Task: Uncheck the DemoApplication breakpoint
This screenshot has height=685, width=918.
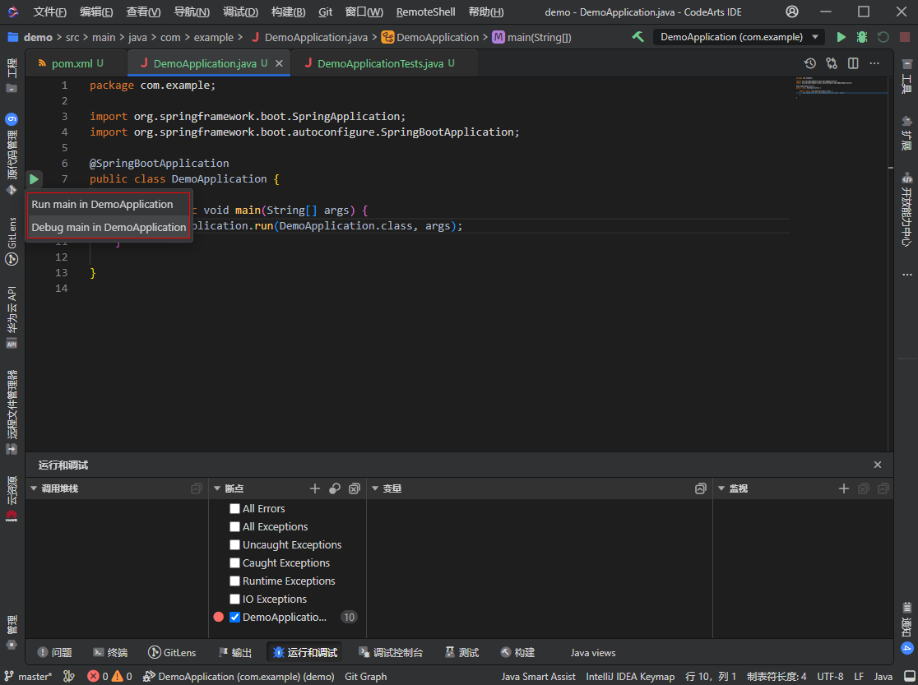Action: (x=235, y=617)
